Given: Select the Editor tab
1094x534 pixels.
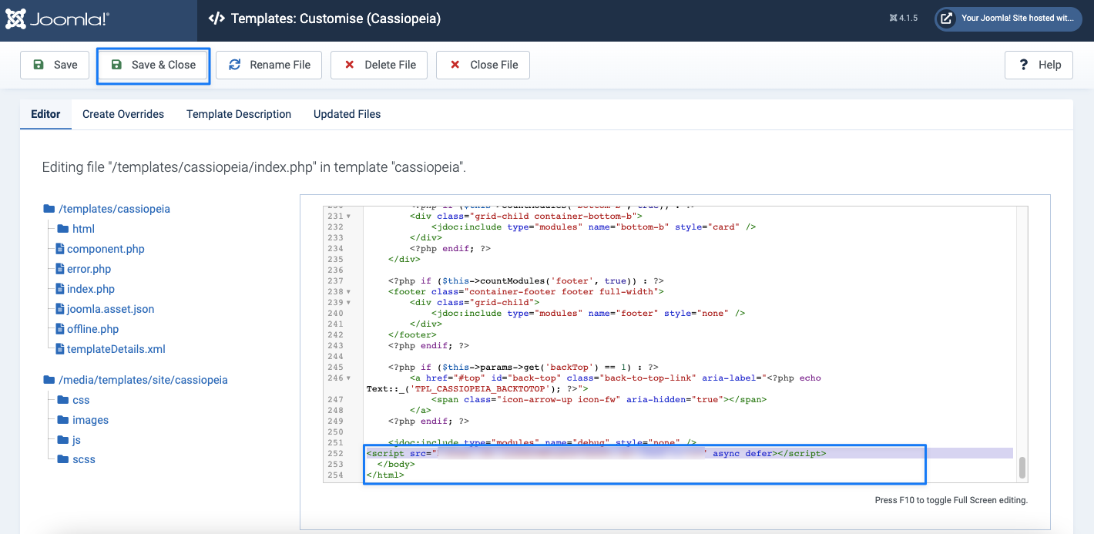Looking at the screenshot, I should tap(45, 114).
